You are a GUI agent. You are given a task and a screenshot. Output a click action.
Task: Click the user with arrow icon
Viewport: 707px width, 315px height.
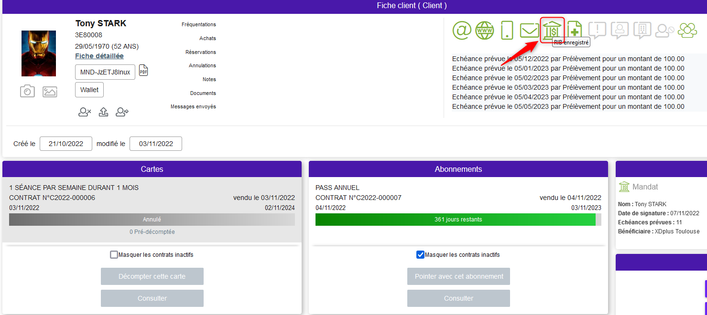(122, 112)
